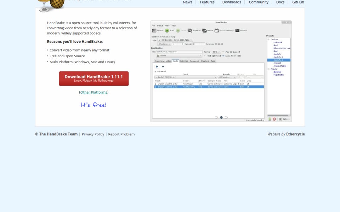Select the first carousel dot

(x=216, y=117)
